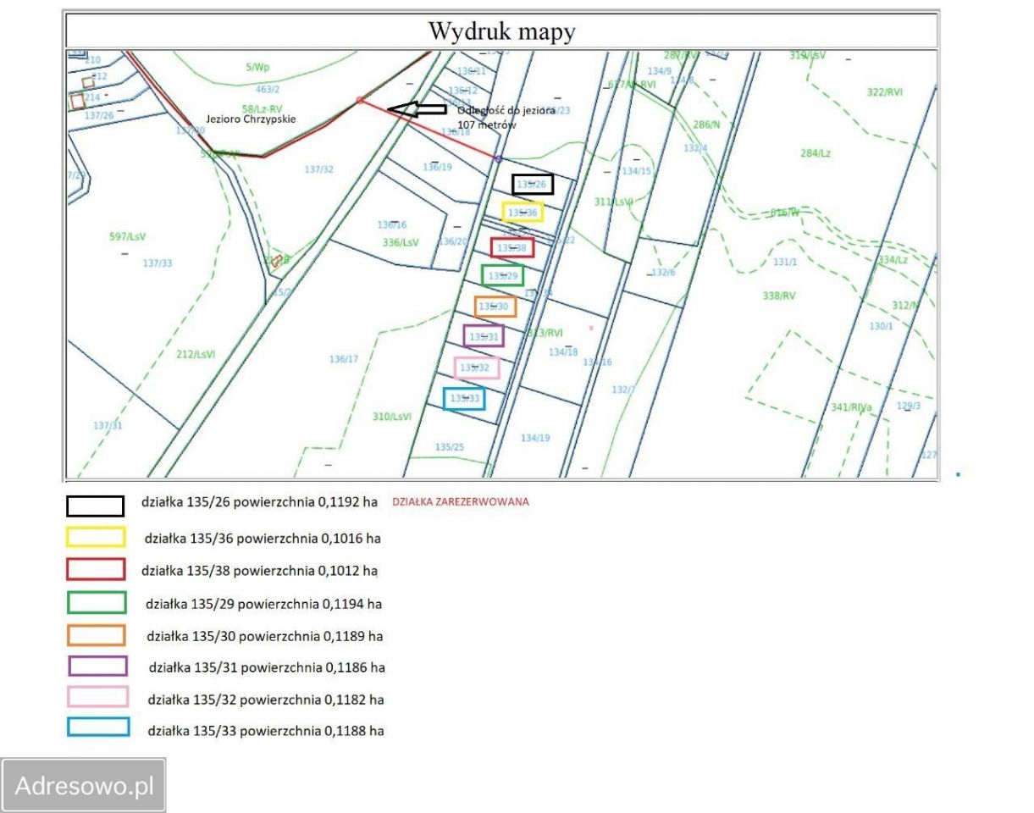Click the 'Wydruk mapy' title header

[x=501, y=31]
